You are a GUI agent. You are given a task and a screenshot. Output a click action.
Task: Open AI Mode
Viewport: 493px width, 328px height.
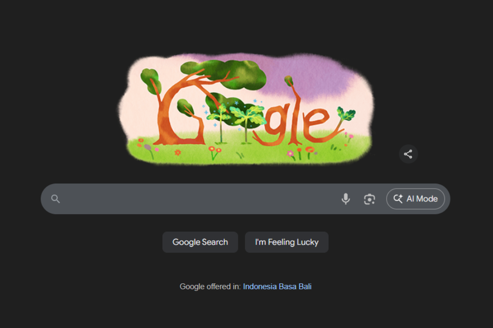(x=415, y=199)
